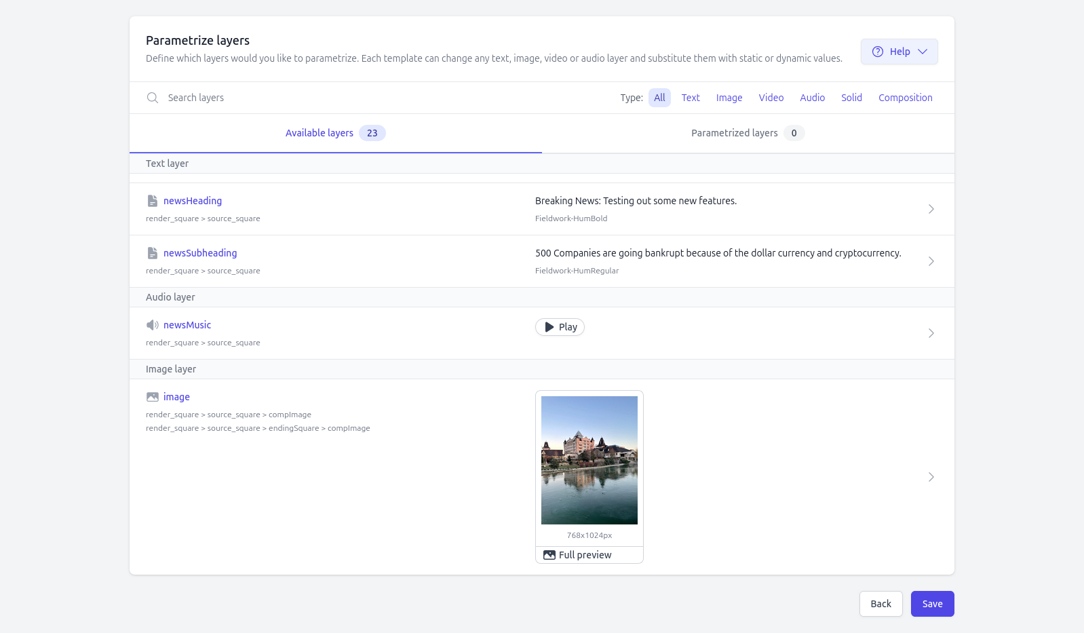Filter layers by Audio type

812,98
